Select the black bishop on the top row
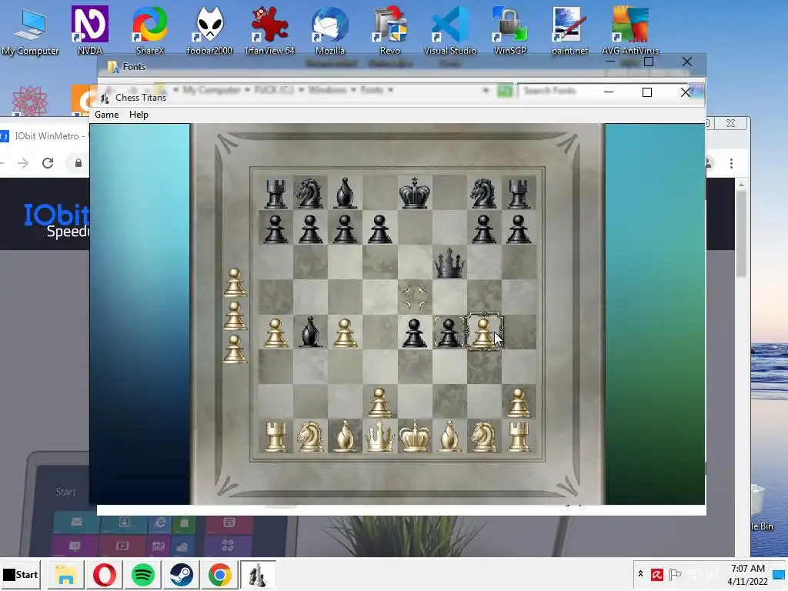This screenshot has height=591, width=788. point(345,193)
